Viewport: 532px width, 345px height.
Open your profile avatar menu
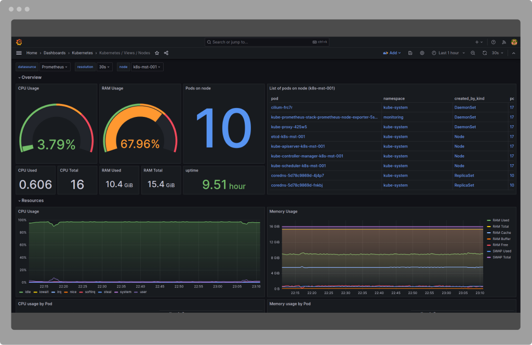pos(513,42)
